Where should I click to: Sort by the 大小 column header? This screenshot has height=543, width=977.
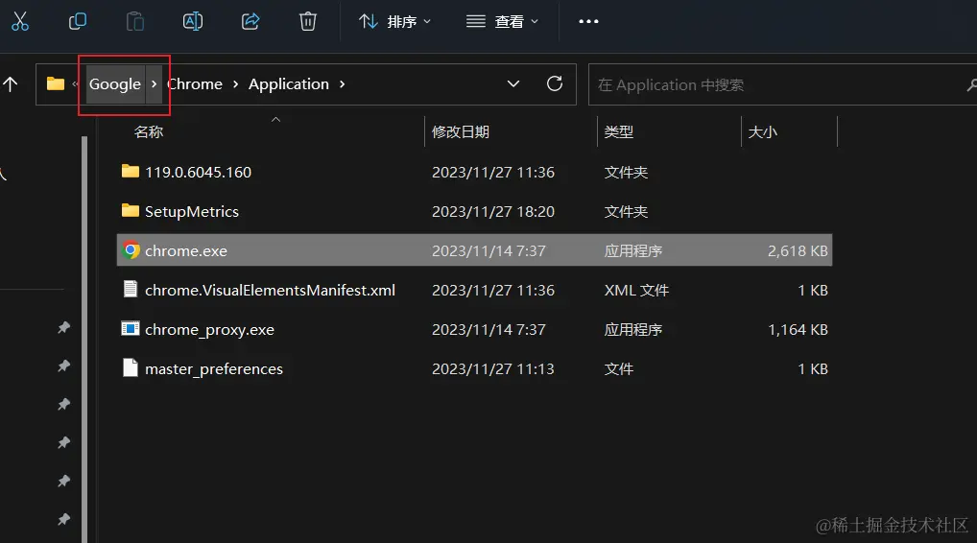763,132
